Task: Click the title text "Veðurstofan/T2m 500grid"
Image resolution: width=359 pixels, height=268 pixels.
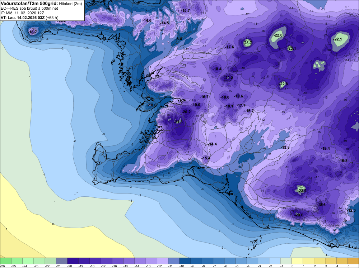Action: point(29,4)
